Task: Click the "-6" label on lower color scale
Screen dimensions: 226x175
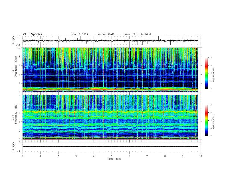Action: (211, 128)
